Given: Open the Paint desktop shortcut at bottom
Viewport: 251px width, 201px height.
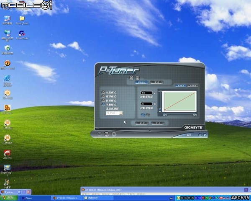Looking at the screenshot, I should pos(7,184).
